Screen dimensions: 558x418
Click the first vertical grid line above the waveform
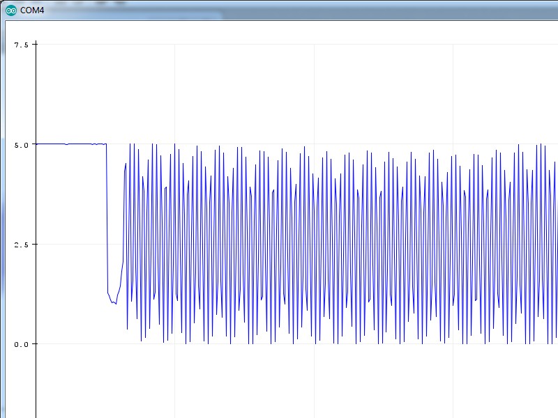tap(174, 91)
